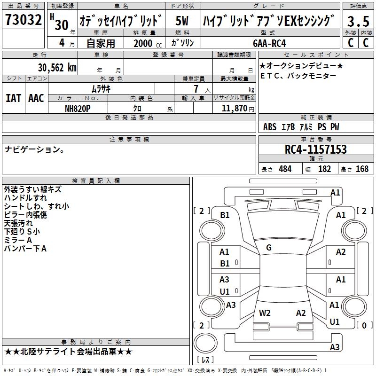
Task: Select the interior color クロ
Action: click(x=137, y=109)
